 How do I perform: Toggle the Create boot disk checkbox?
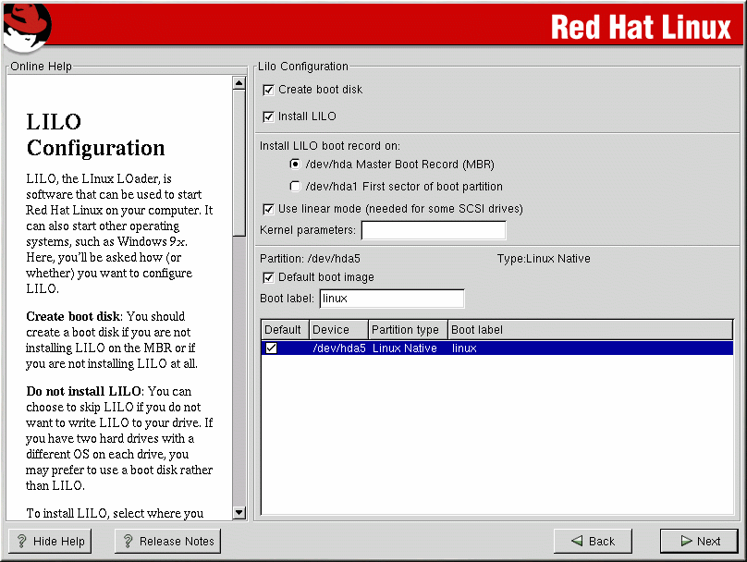point(269,90)
